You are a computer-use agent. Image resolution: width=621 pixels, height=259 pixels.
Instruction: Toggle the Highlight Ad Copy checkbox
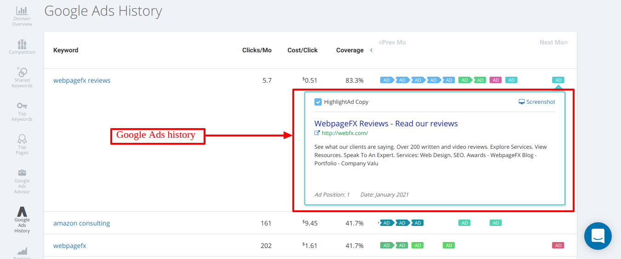tap(318, 102)
